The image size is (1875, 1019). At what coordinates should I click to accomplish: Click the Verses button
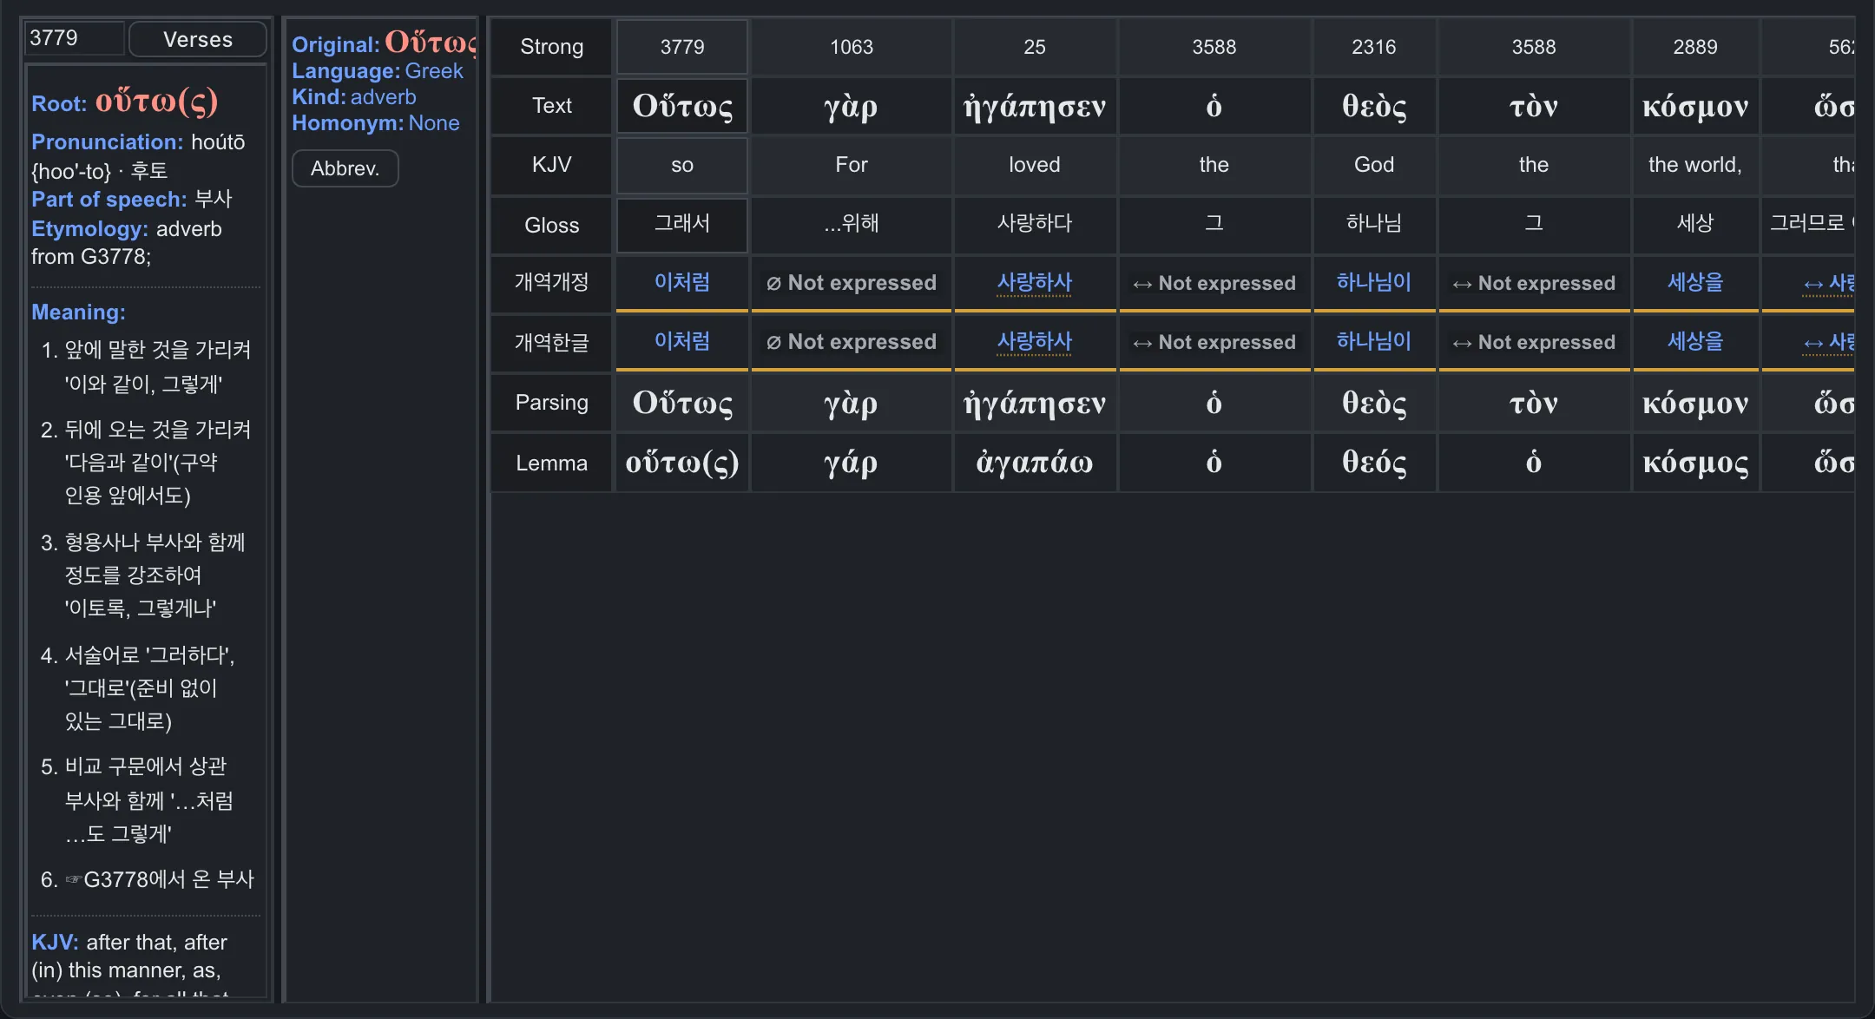pos(198,39)
